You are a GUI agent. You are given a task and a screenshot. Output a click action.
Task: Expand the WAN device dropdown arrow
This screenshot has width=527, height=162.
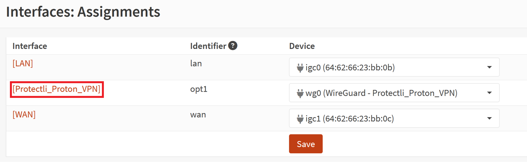(x=489, y=118)
